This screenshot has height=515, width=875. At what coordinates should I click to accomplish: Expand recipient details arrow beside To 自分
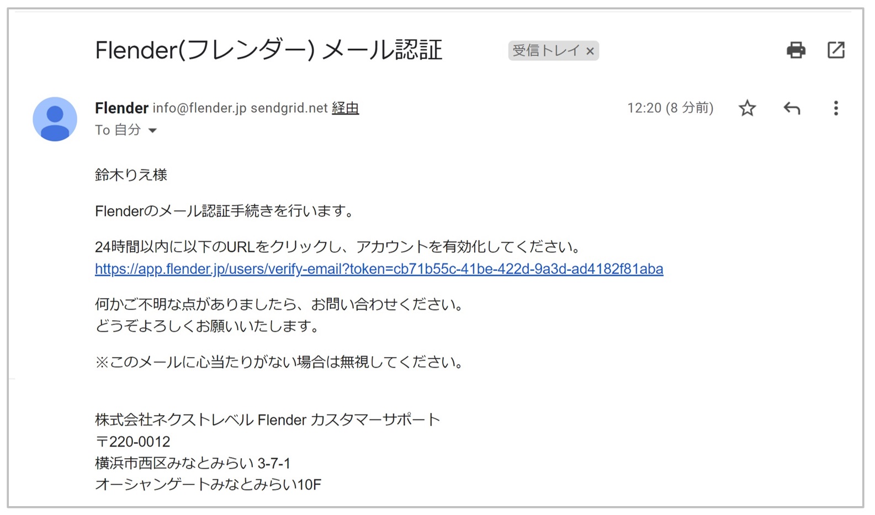153,131
